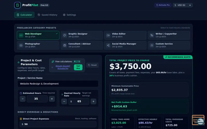Click the Project / Service Name input field

pyautogui.click(x=58, y=84)
